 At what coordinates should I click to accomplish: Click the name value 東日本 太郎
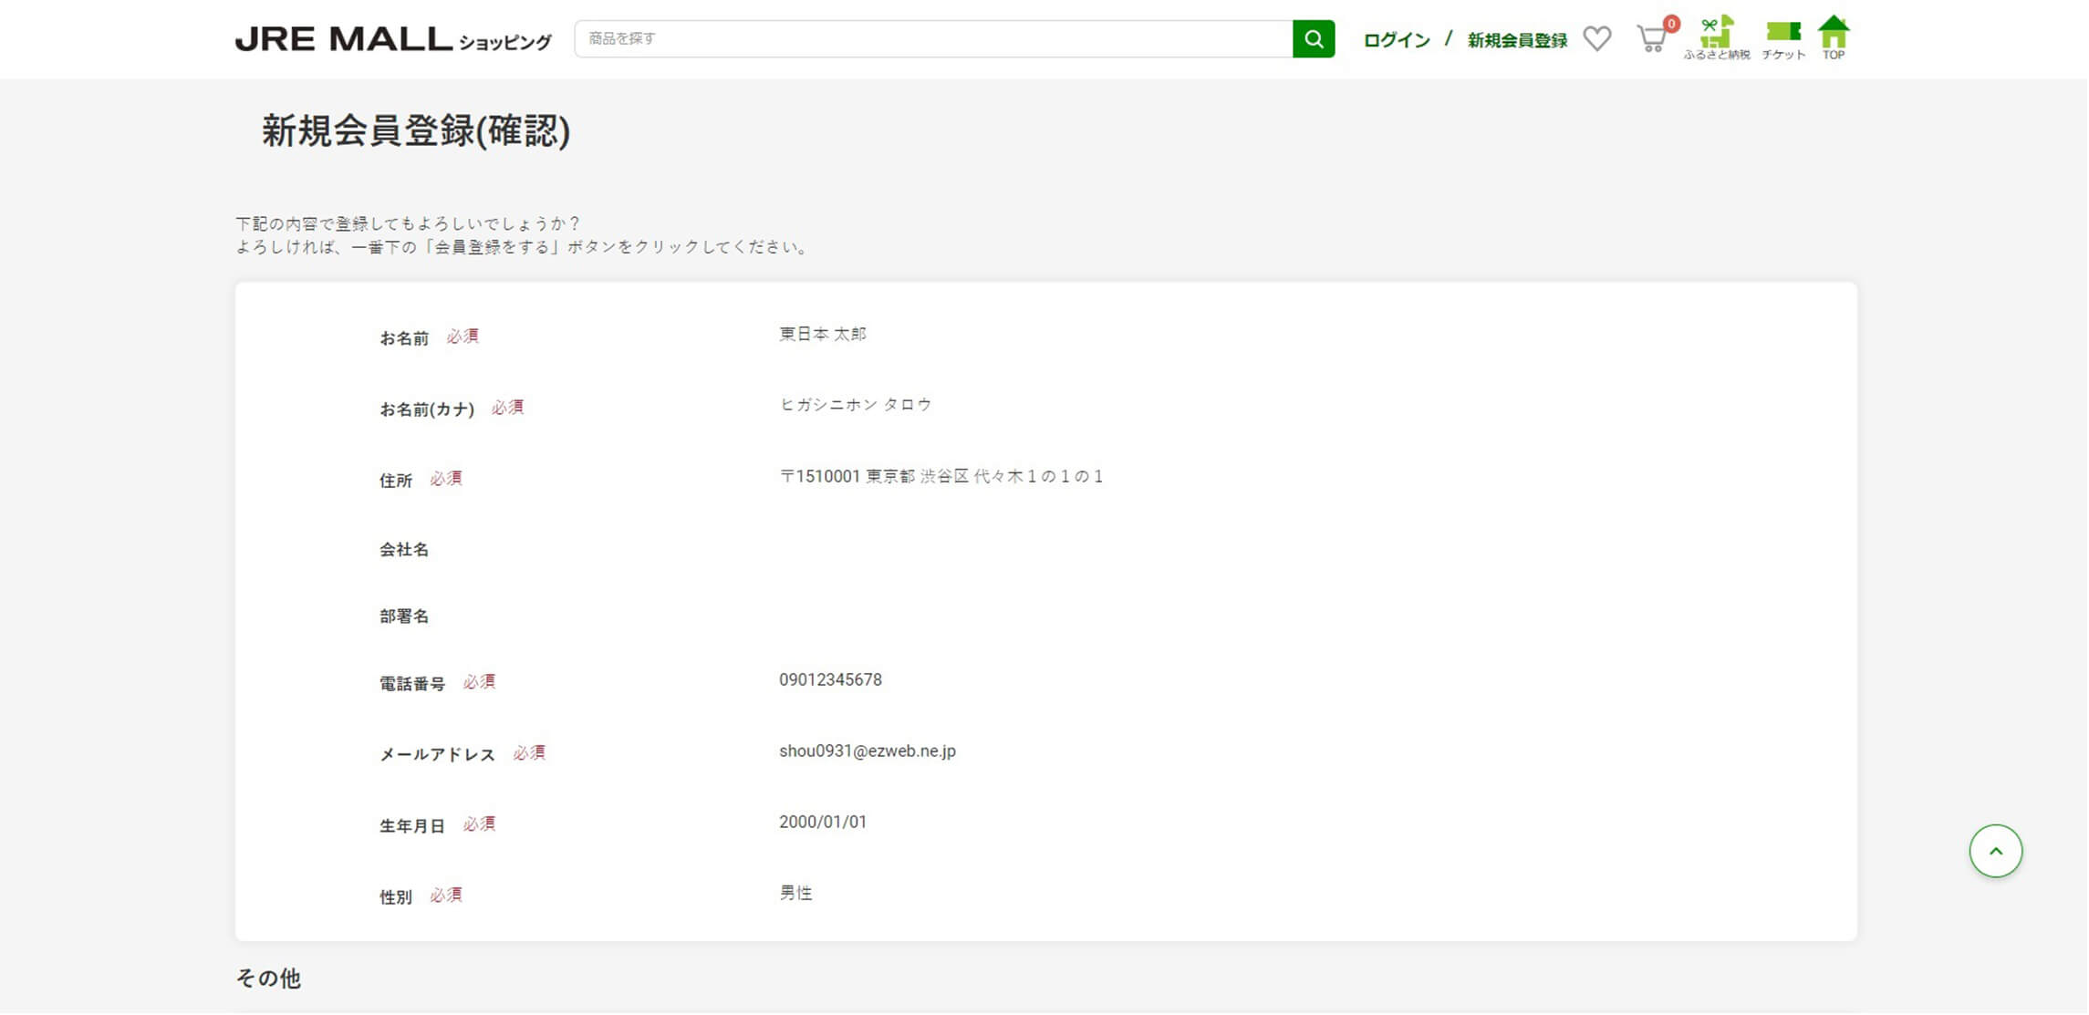point(822,335)
